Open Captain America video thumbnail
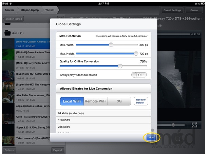The height and width of the screenshot is (156, 207). tap(8, 44)
